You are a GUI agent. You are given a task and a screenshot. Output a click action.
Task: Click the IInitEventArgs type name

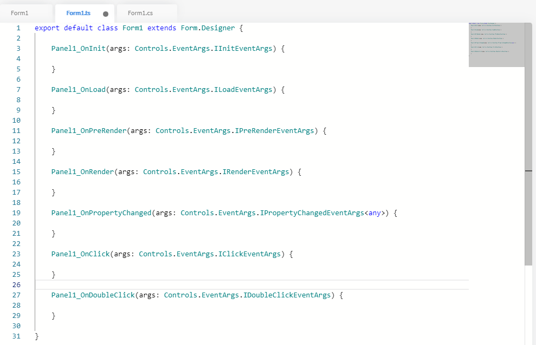click(x=245, y=49)
